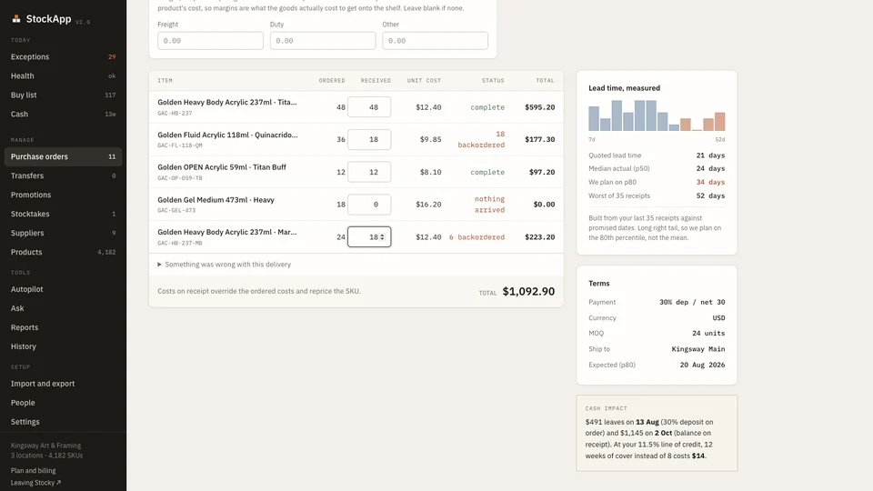Click the '20 Aug 2026' expected date
This screenshot has width=873, height=491.
click(x=702, y=366)
